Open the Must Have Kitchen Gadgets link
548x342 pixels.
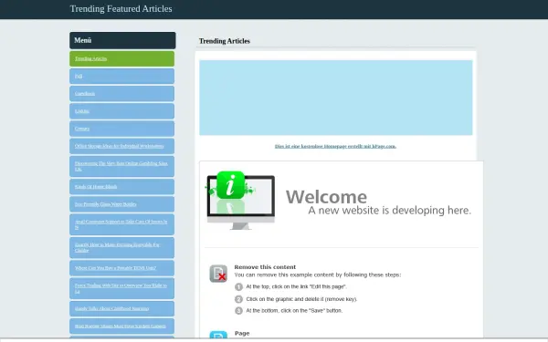pos(122,326)
